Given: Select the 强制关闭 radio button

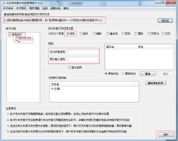Looking at the screenshot, I should pos(123,74).
